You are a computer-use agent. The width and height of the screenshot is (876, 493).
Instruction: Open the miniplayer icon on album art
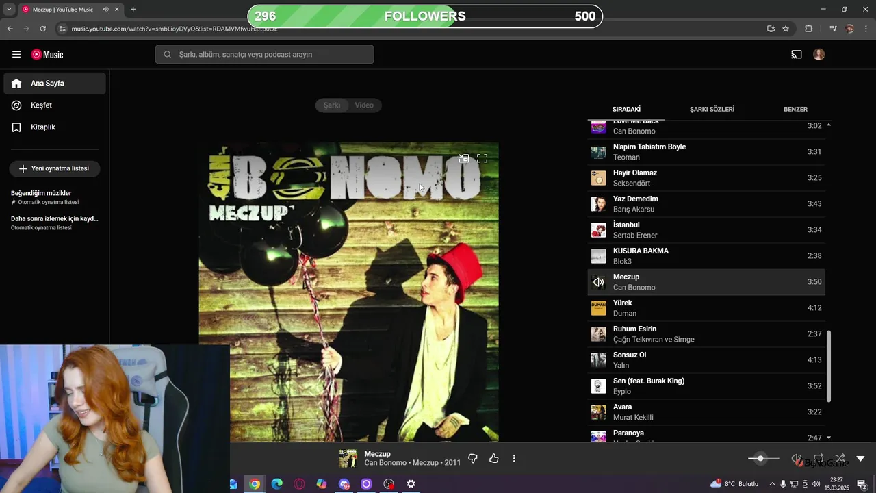tap(464, 158)
